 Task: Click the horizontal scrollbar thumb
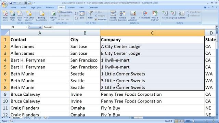click(x=138, y=118)
